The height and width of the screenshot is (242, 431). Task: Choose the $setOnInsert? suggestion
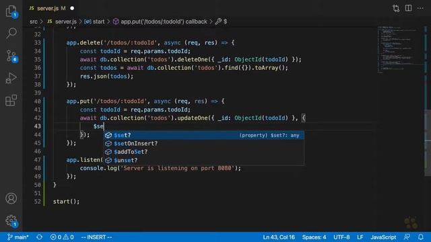[204, 143]
